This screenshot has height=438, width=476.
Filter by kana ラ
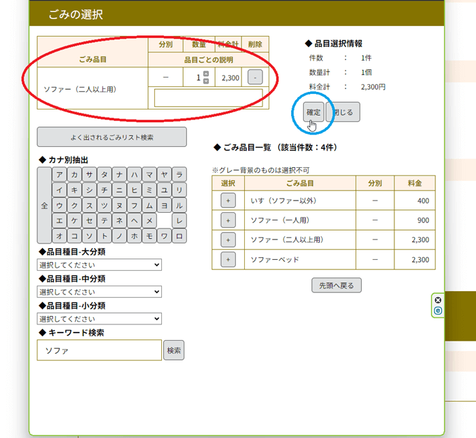tap(180, 175)
